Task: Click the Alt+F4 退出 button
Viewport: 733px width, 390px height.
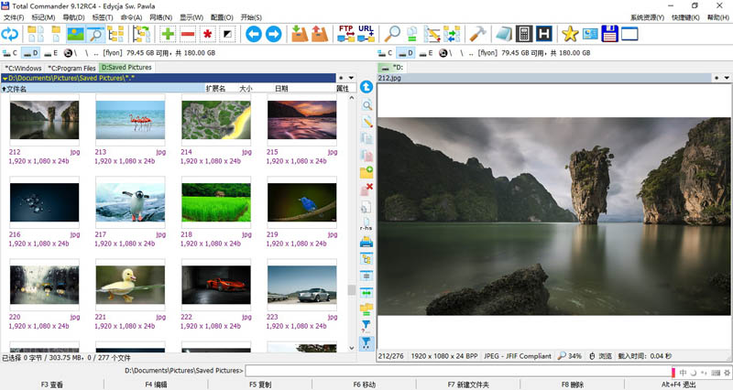Action: (678, 385)
